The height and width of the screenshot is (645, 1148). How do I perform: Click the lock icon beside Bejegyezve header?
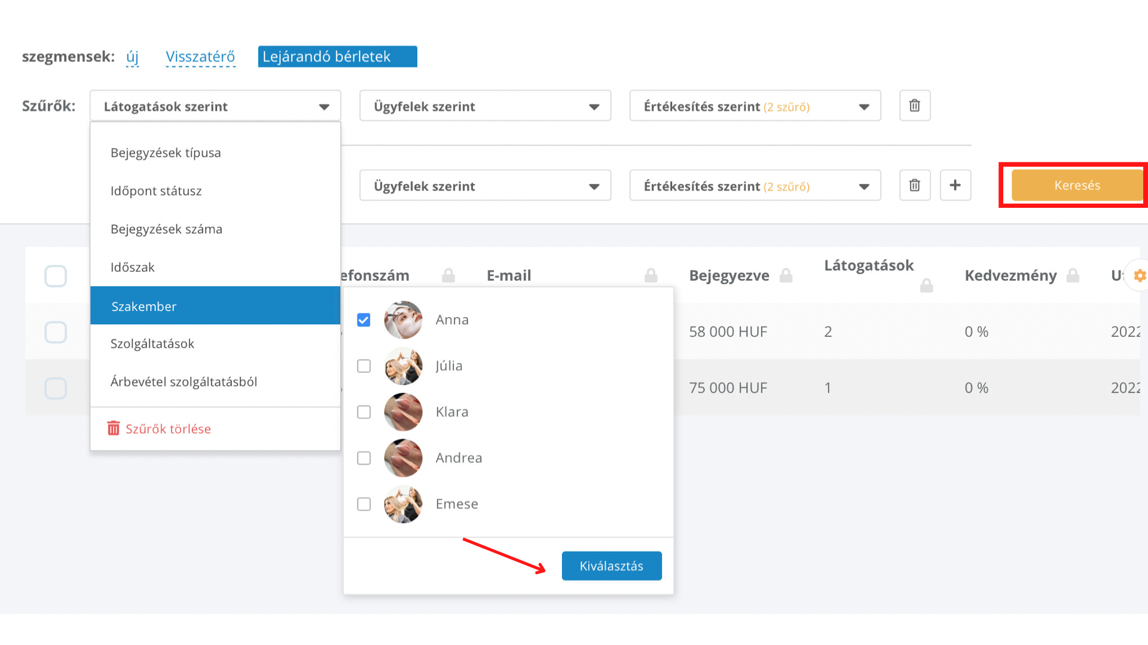click(786, 275)
